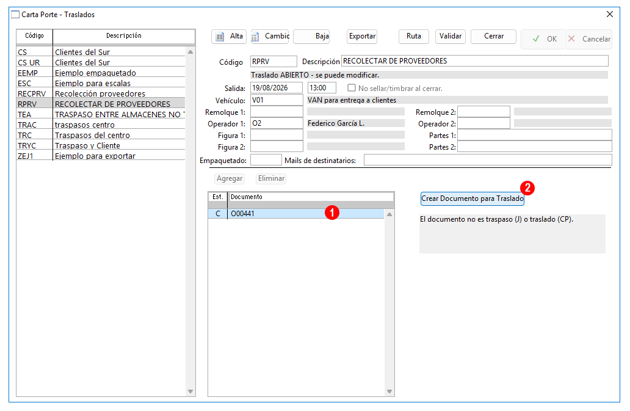Image resolution: width=630 pixels, height=411 pixels.
Task: Click the Cambio button icon
Action: tap(255, 37)
